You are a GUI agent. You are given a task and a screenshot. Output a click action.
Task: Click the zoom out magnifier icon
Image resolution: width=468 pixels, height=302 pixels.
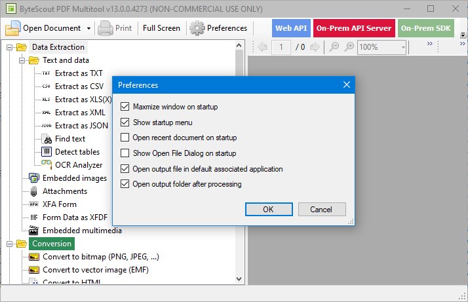[x=334, y=47]
